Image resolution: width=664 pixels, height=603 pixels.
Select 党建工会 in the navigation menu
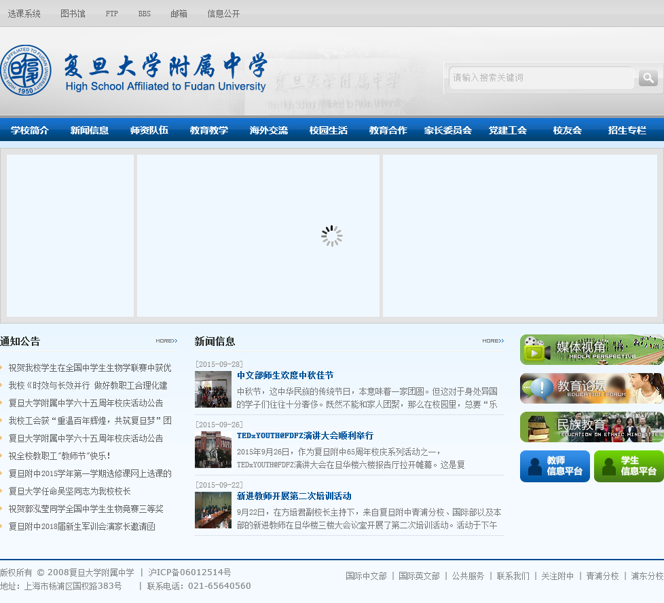pos(507,130)
